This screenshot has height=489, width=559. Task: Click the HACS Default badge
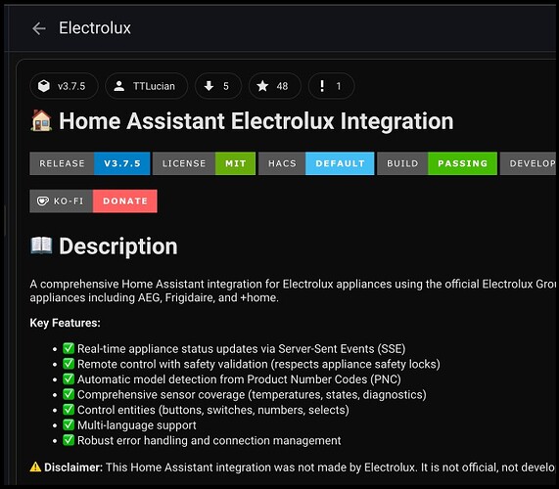point(316,163)
